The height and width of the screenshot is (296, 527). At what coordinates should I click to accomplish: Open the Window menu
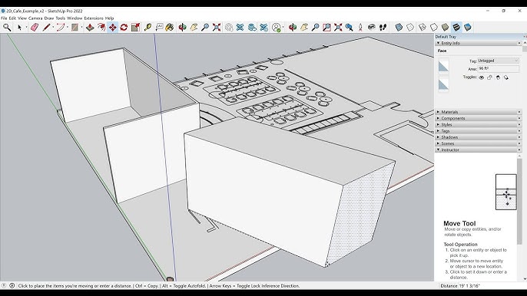coord(75,18)
